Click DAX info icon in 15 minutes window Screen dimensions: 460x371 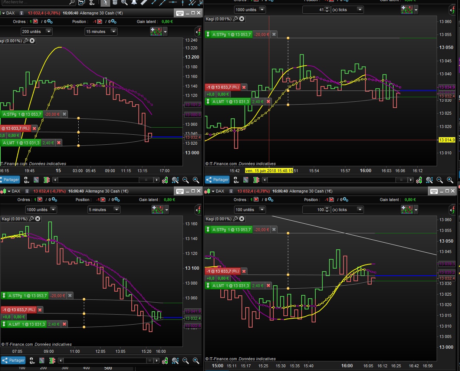(21, 13)
